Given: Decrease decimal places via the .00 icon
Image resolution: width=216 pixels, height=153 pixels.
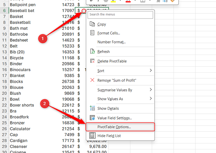Looking at the screenshot, I should [x=158, y=2].
